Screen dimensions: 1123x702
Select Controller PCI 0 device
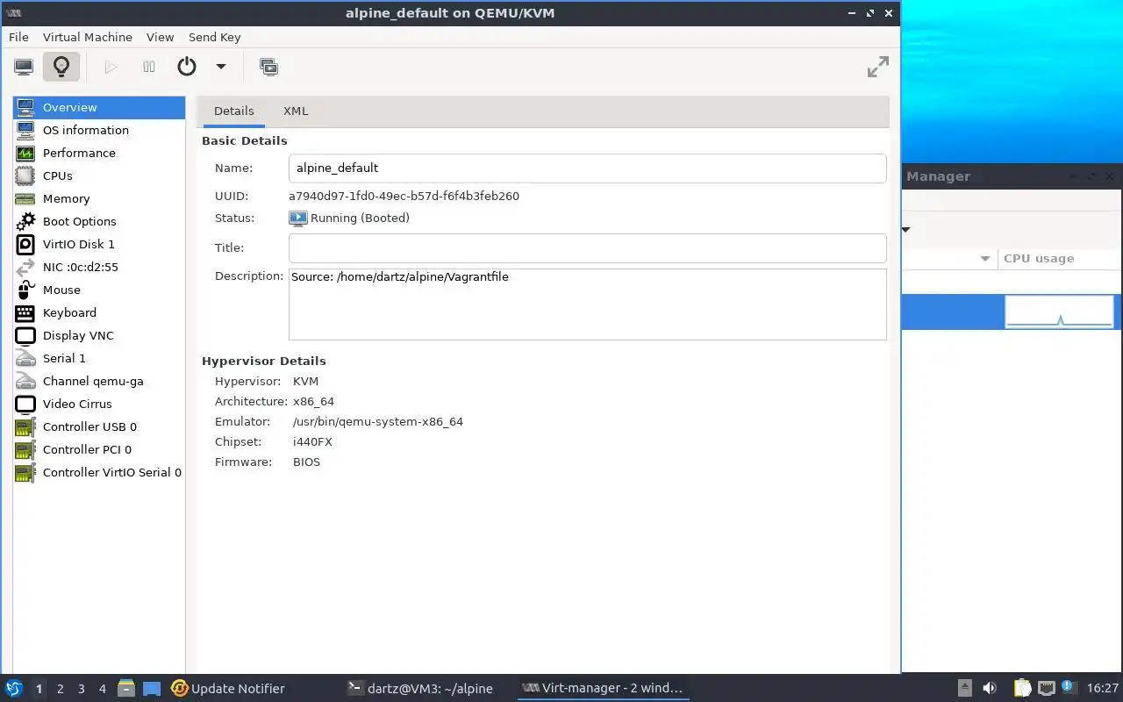click(99, 449)
